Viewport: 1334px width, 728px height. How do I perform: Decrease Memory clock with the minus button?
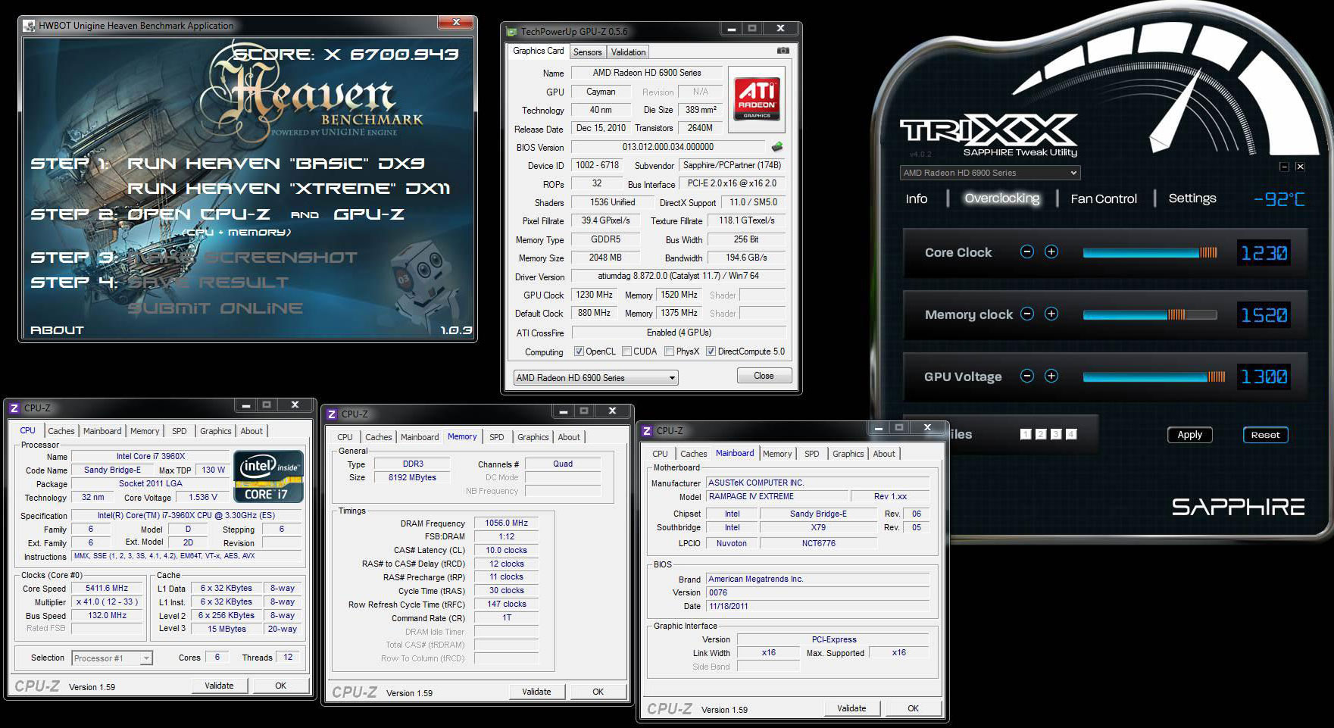pos(1027,314)
